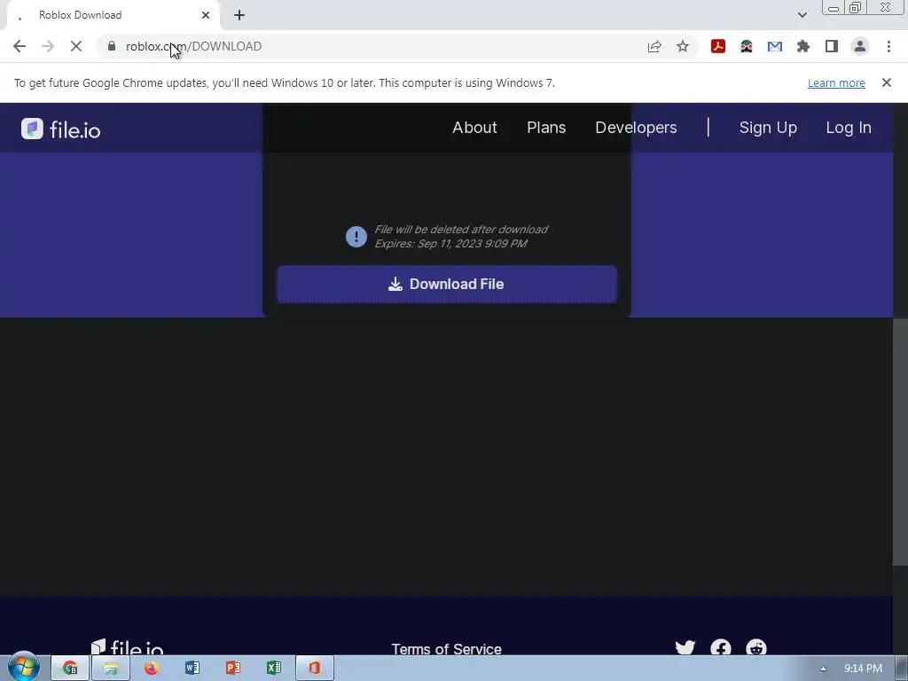Open File Explorer from taskbar
This screenshot has height=681, width=908.
pos(111,668)
